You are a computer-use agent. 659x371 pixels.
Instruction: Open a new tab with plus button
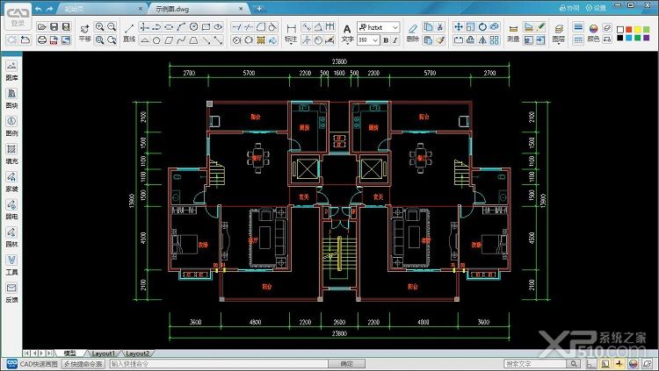(260, 9)
